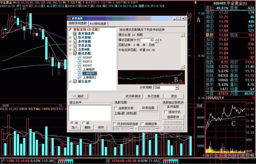This screenshot has height=164, width=256.
Task: Switch to the F10资料选股 tab
Action: [x=98, y=24]
